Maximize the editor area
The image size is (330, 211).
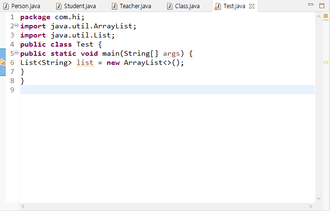tap(322, 6)
